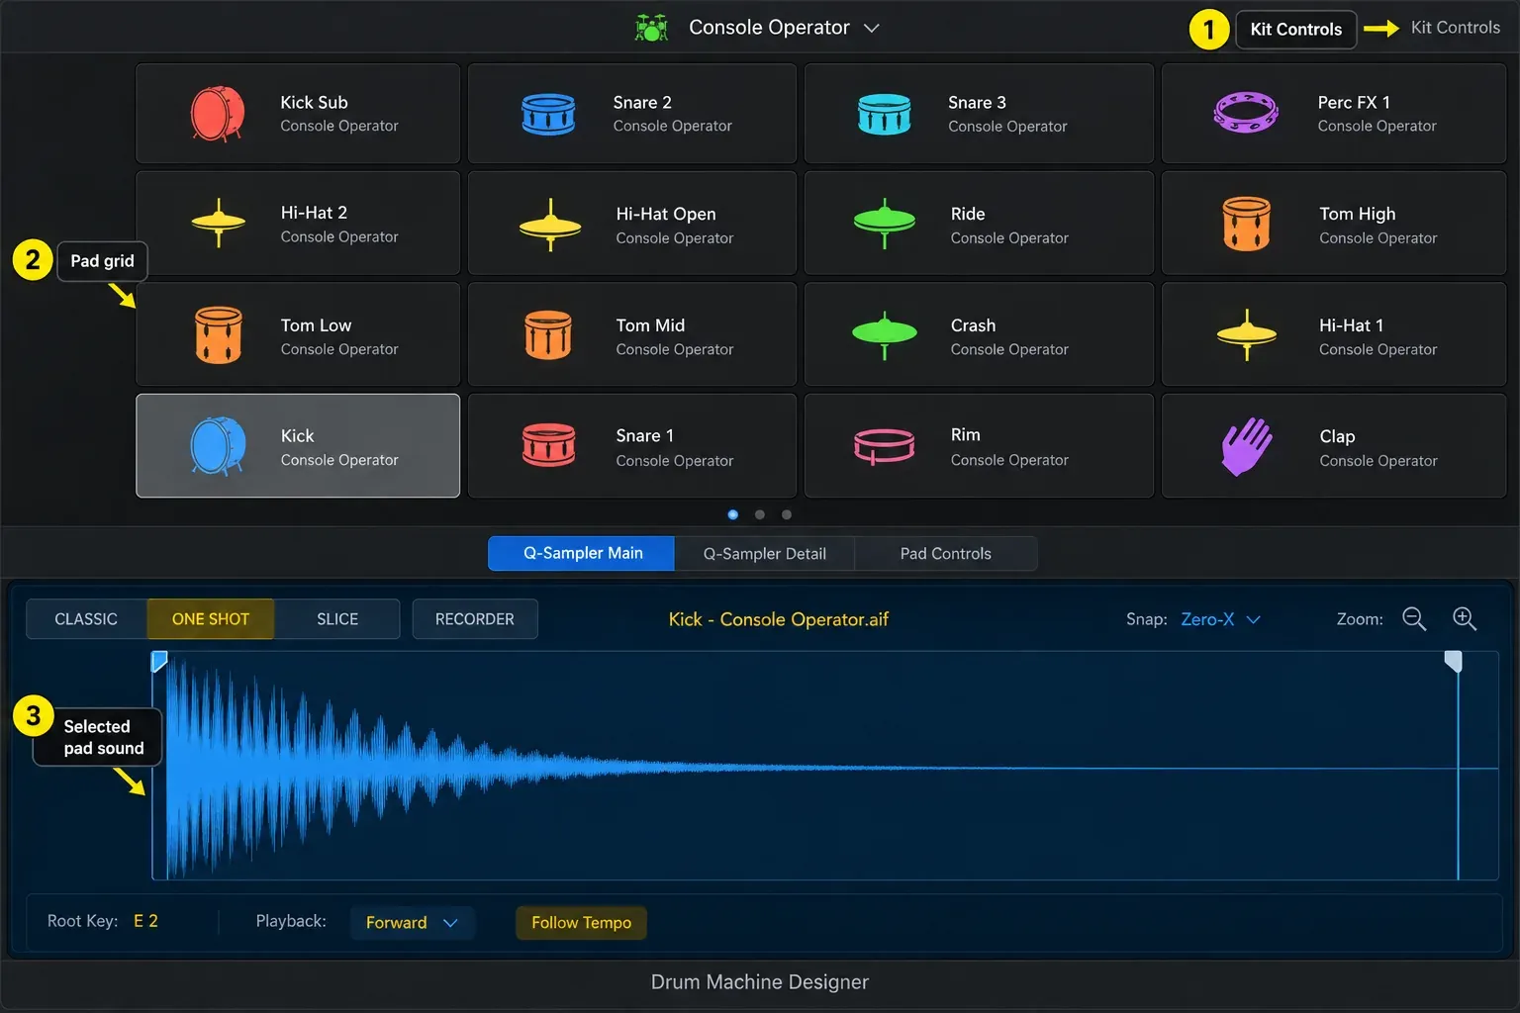The width and height of the screenshot is (1520, 1013).
Task: Switch to the Q-Sampler Main tab
Action: (582, 554)
